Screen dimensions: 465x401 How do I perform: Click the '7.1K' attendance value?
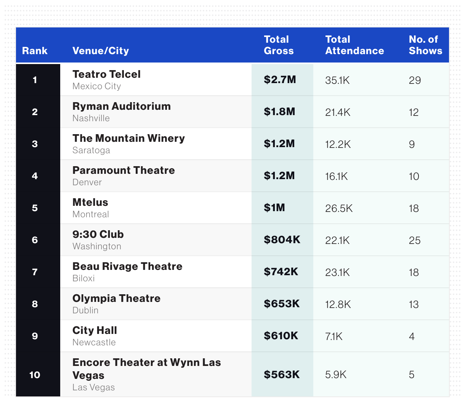point(334,336)
